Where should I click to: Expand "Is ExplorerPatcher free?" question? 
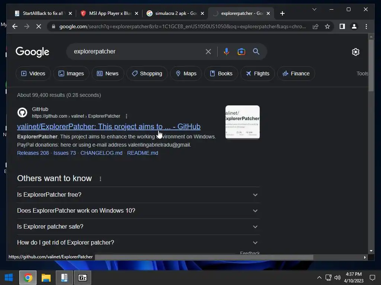click(x=138, y=194)
